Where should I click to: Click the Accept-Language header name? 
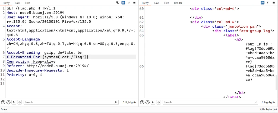pyautogui.click(x=23, y=39)
